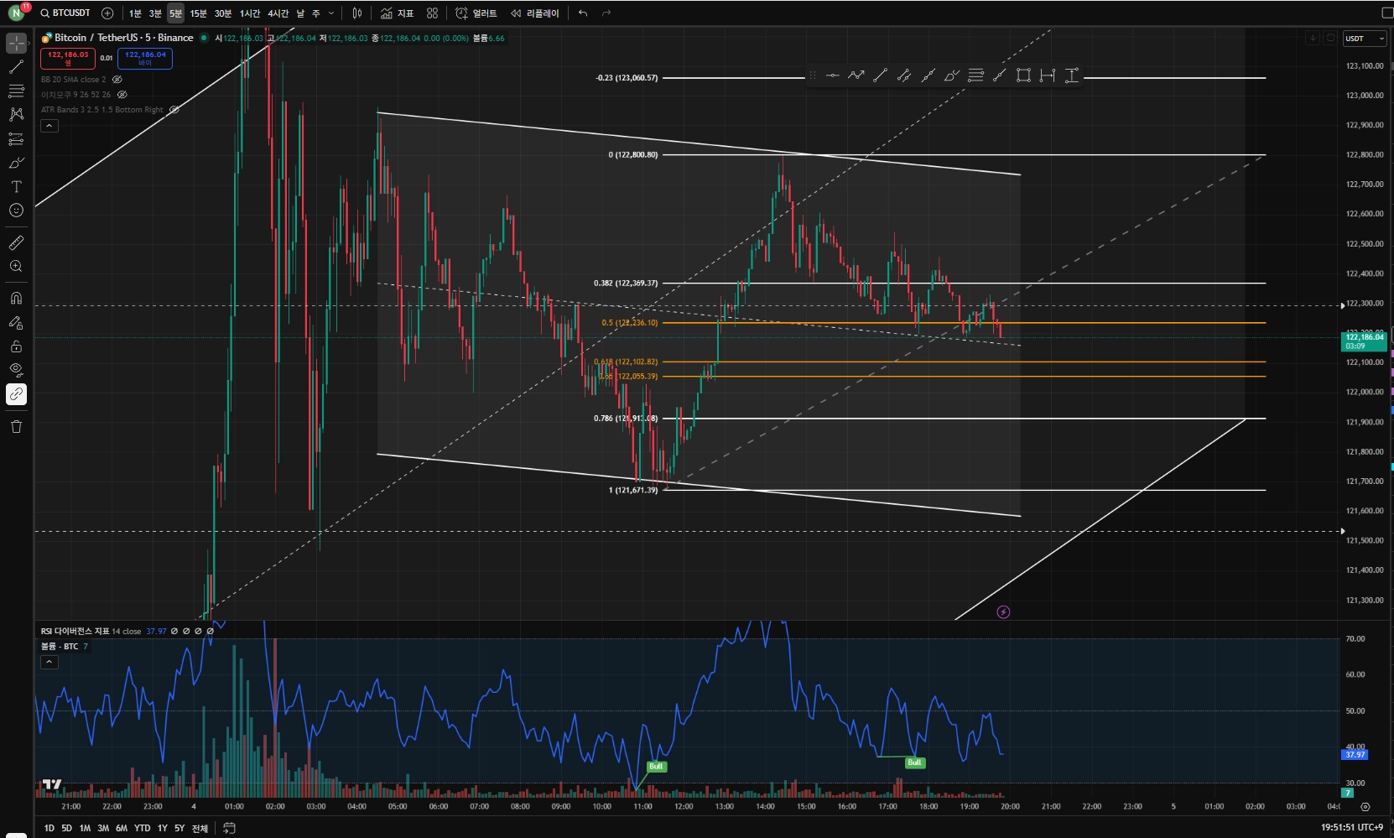The height and width of the screenshot is (838, 1394).
Task: Select the ruler measure tool
Action: click(x=16, y=242)
